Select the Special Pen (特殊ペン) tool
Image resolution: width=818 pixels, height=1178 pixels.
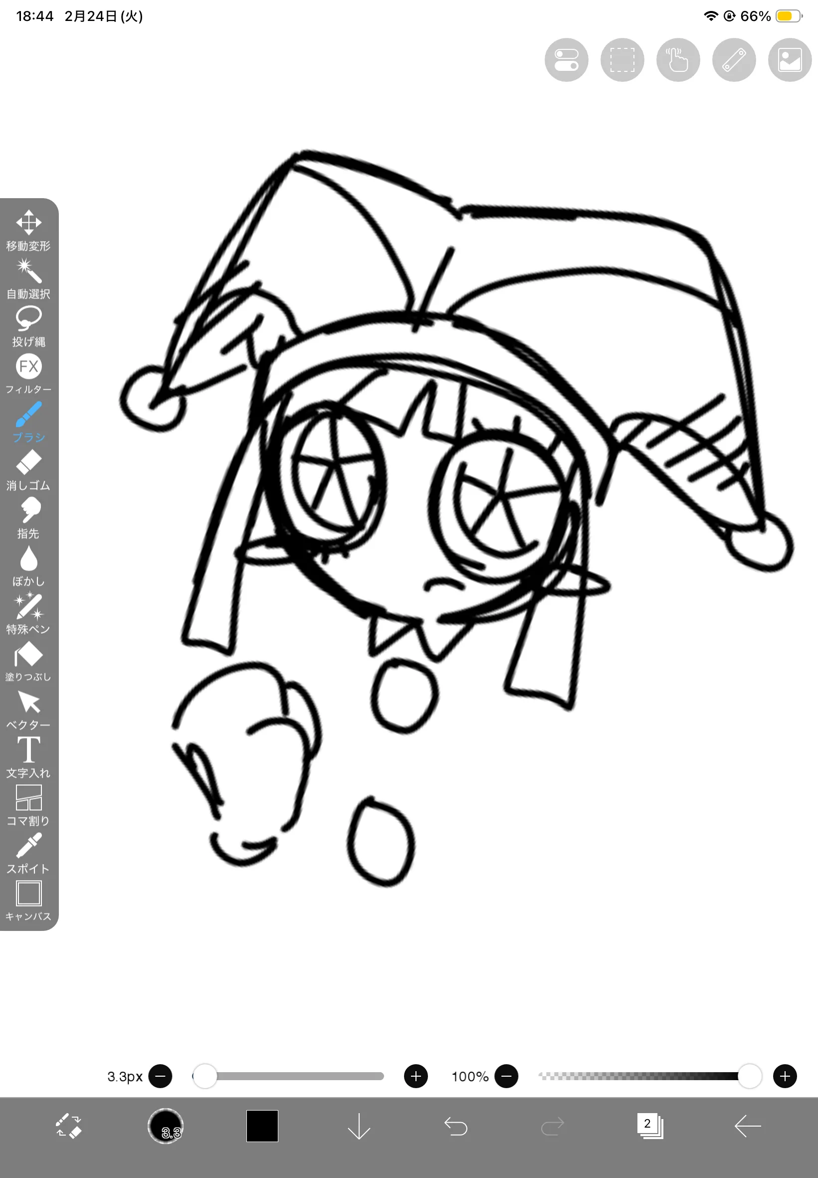(x=29, y=613)
